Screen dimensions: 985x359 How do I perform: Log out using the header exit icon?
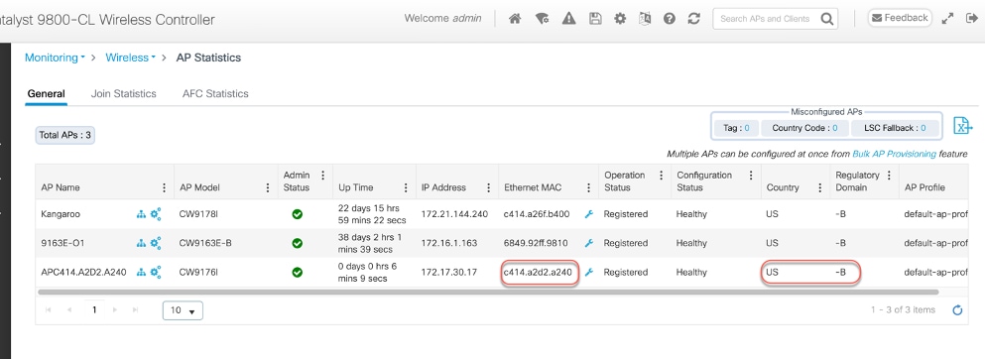click(x=970, y=18)
